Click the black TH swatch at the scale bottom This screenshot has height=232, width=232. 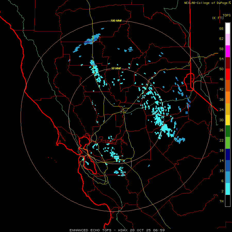click(228, 201)
